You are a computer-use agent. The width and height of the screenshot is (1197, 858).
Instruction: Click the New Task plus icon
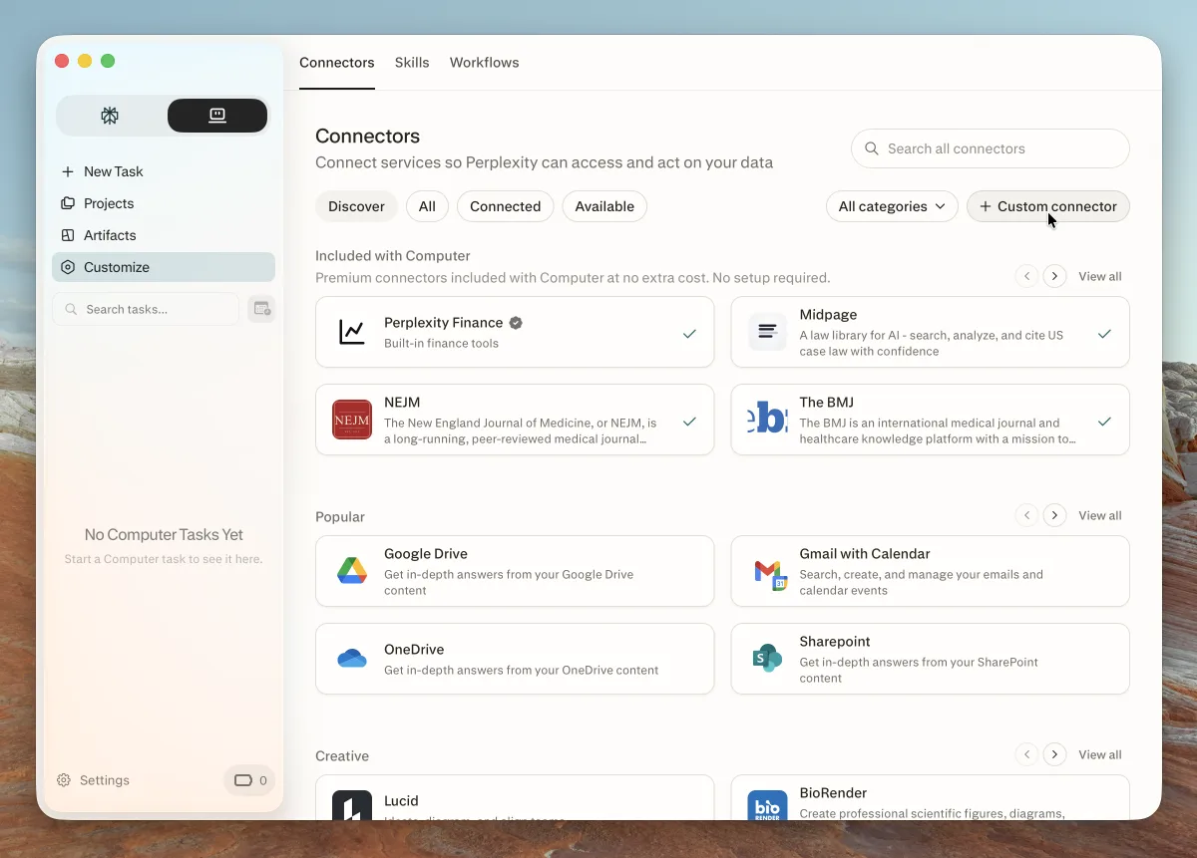click(68, 171)
